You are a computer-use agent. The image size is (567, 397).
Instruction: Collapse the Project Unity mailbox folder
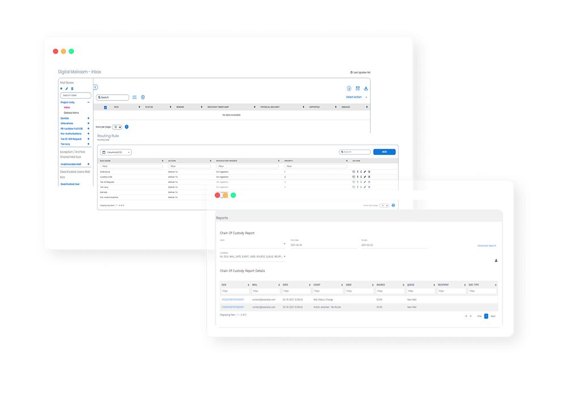point(88,103)
